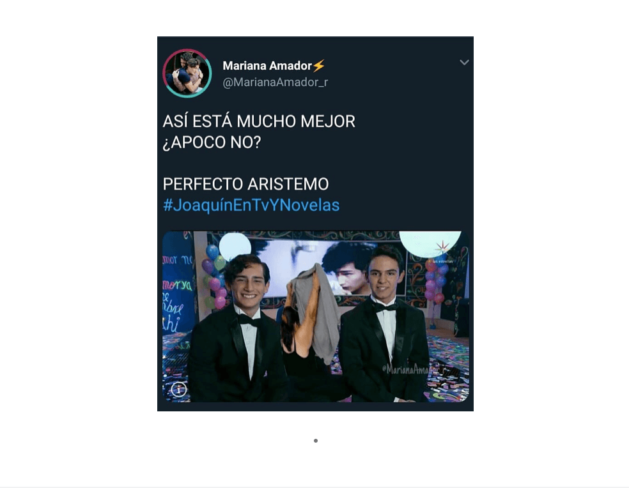Image resolution: width=629 pixels, height=488 pixels.
Task: Click the man in the right tuxedo
Action: [383, 324]
